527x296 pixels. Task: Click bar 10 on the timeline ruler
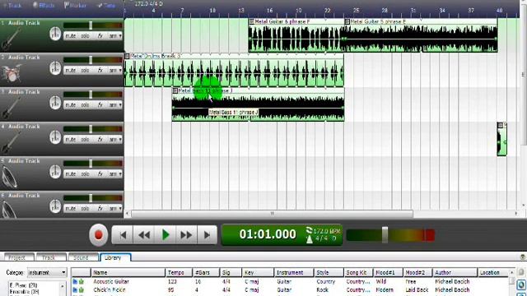click(212, 11)
